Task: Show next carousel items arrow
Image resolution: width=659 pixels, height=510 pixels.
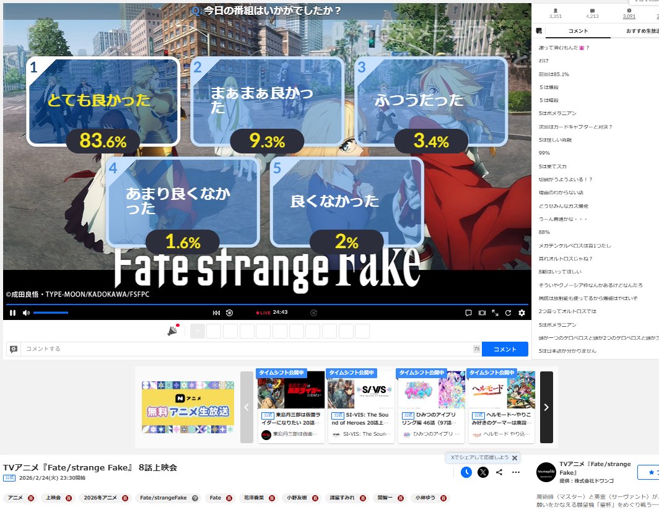Action: [x=546, y=407]
